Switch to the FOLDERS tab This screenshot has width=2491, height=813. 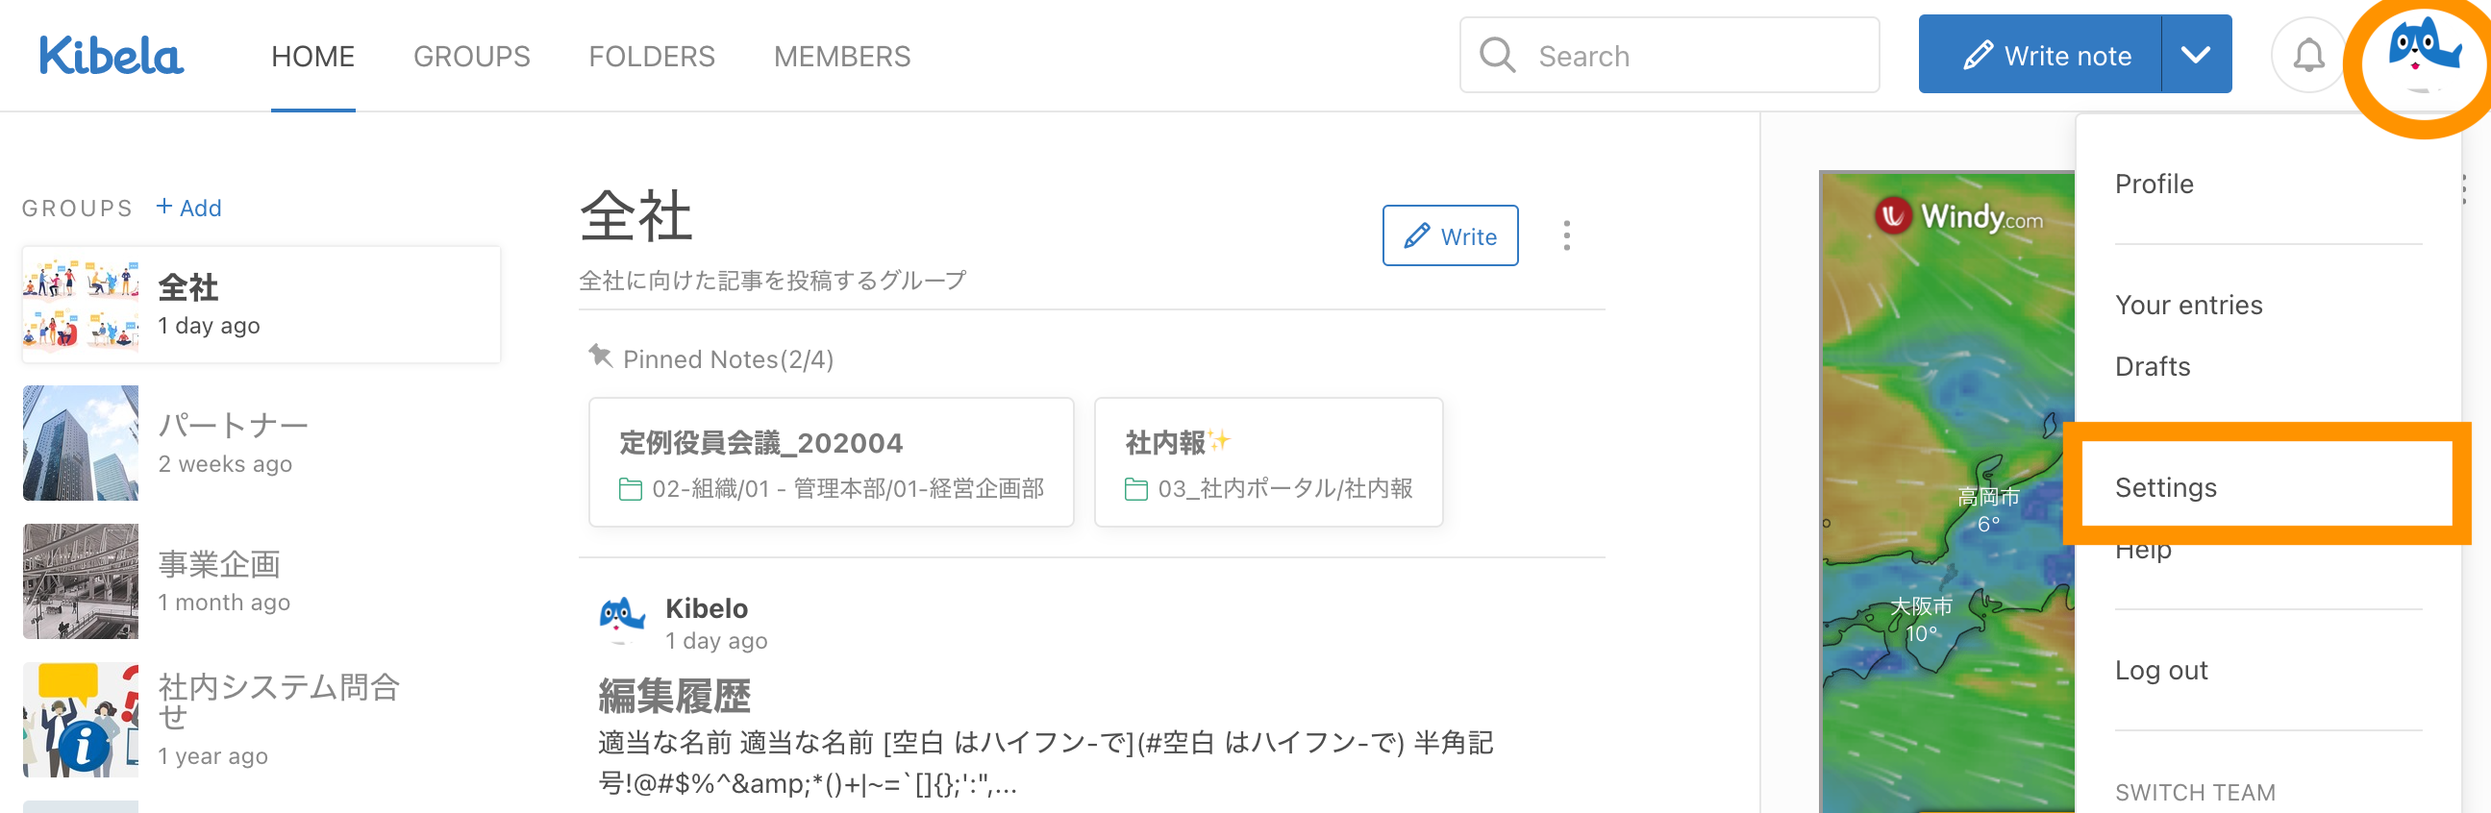pyautogui.click(x=652, y=56)
